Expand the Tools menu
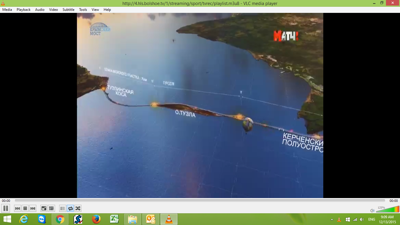Screen dimensions: 400x225 (83, 10)
